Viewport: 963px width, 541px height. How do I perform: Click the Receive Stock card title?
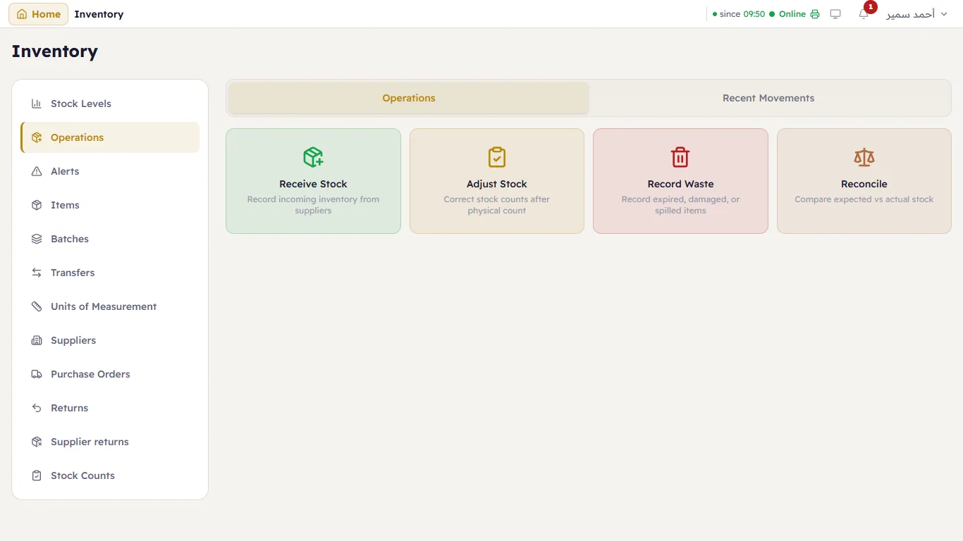[313, 184]
